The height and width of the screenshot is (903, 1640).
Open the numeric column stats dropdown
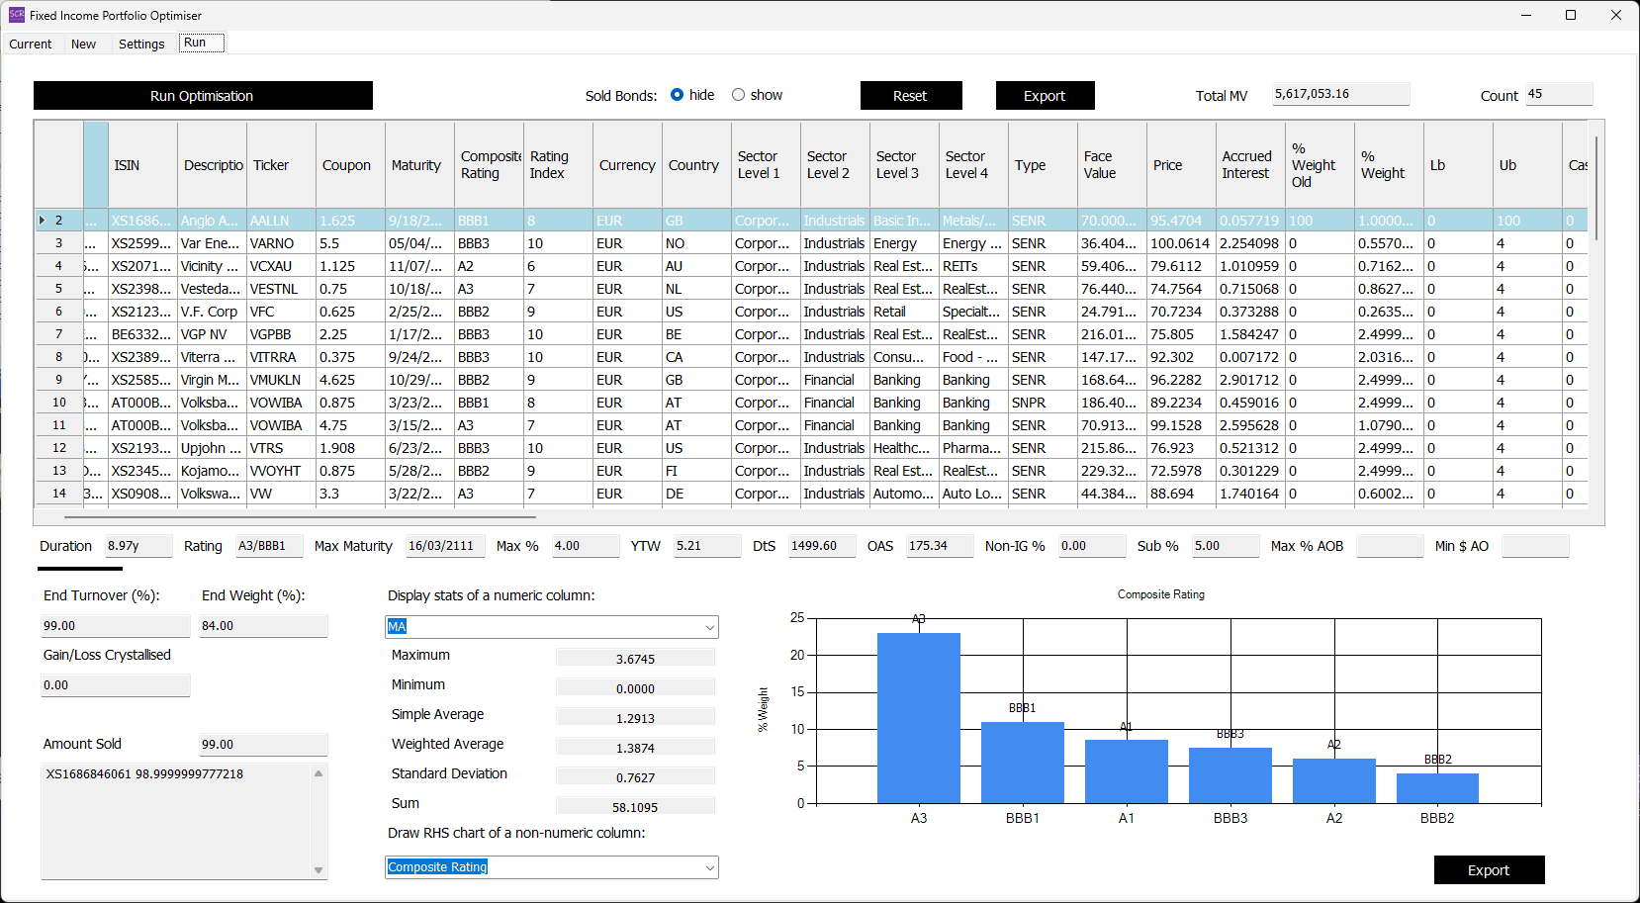tap(709, 627)
